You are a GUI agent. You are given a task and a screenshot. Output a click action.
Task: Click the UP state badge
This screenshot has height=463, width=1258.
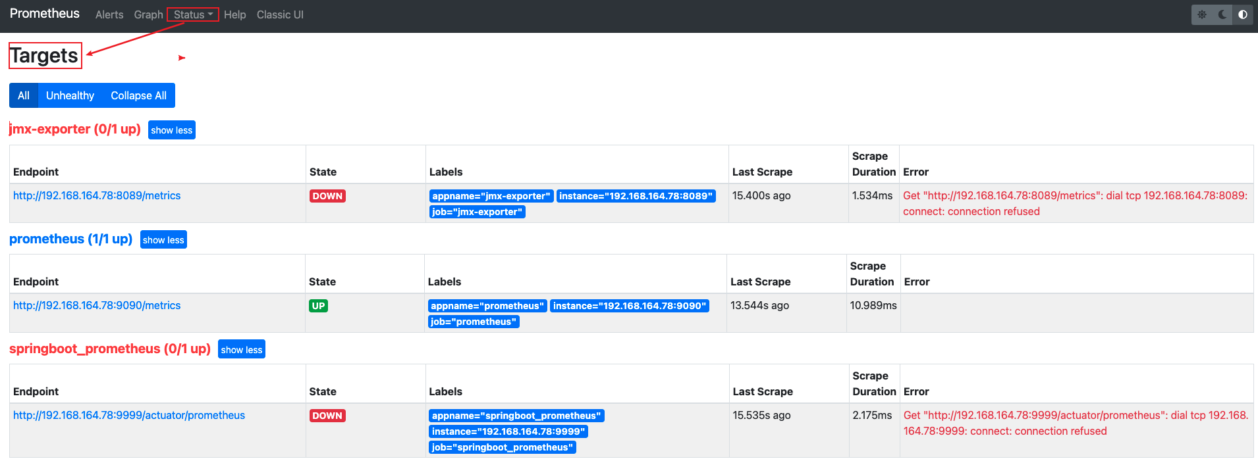(318, 306)
